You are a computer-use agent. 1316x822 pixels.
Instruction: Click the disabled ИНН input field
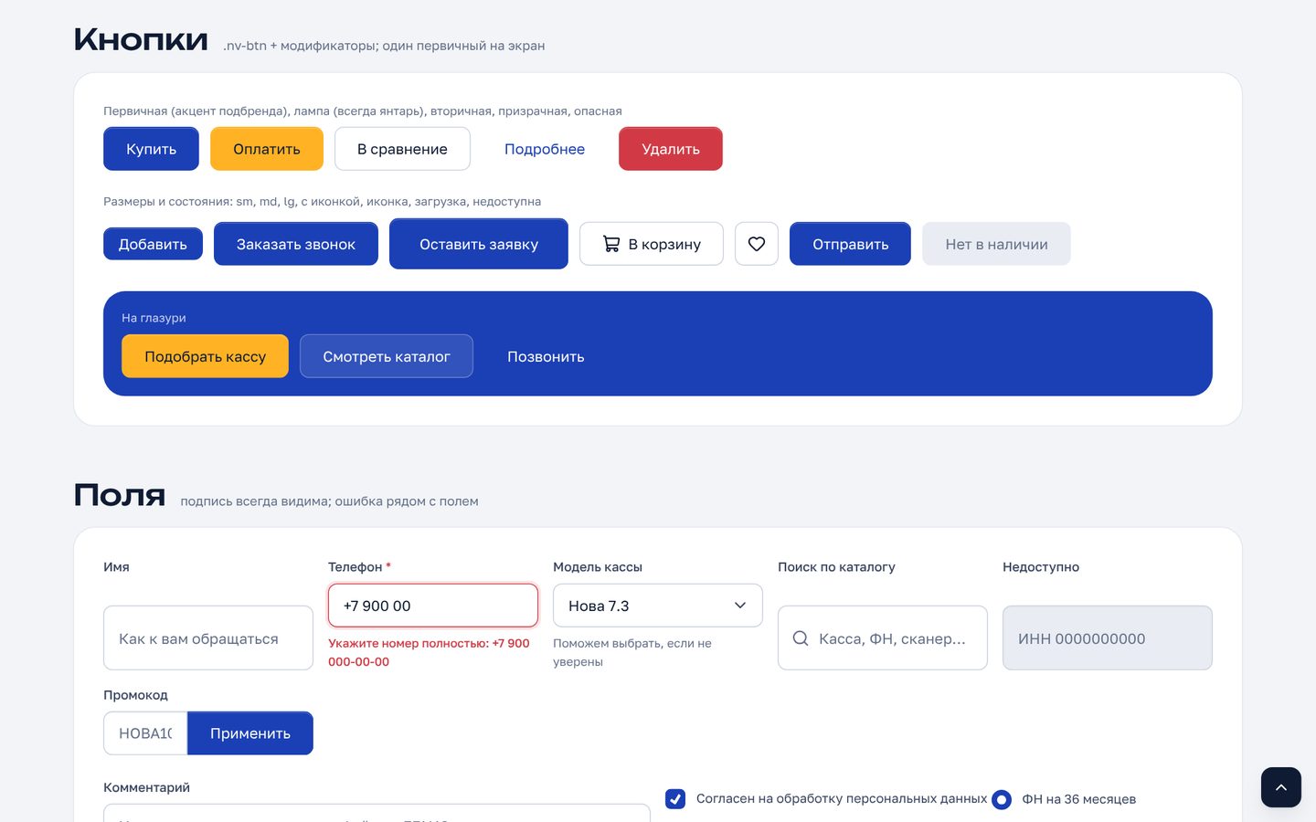coord(1108,638)
